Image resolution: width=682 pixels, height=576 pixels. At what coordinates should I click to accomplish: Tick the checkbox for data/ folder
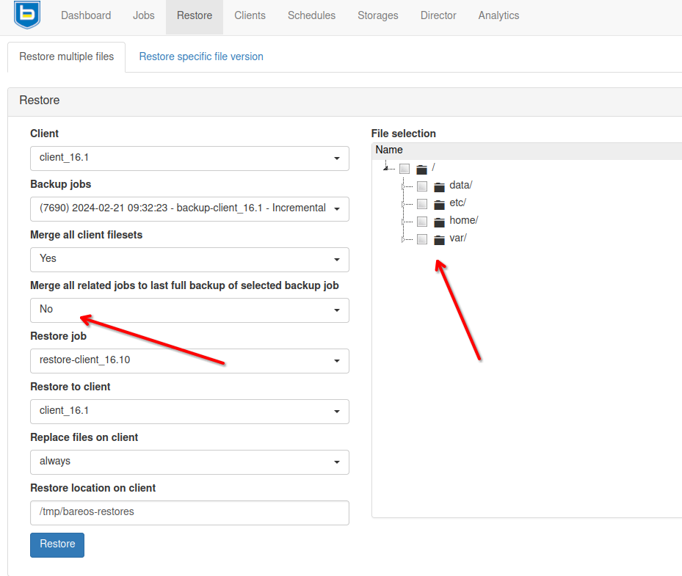[x=422, y=186]
